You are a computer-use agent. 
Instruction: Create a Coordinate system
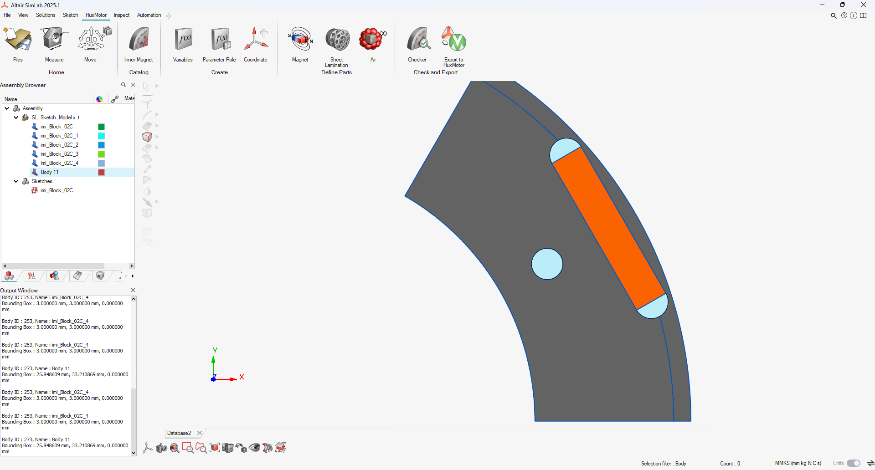pyautogui.click(x=256, y=44)
